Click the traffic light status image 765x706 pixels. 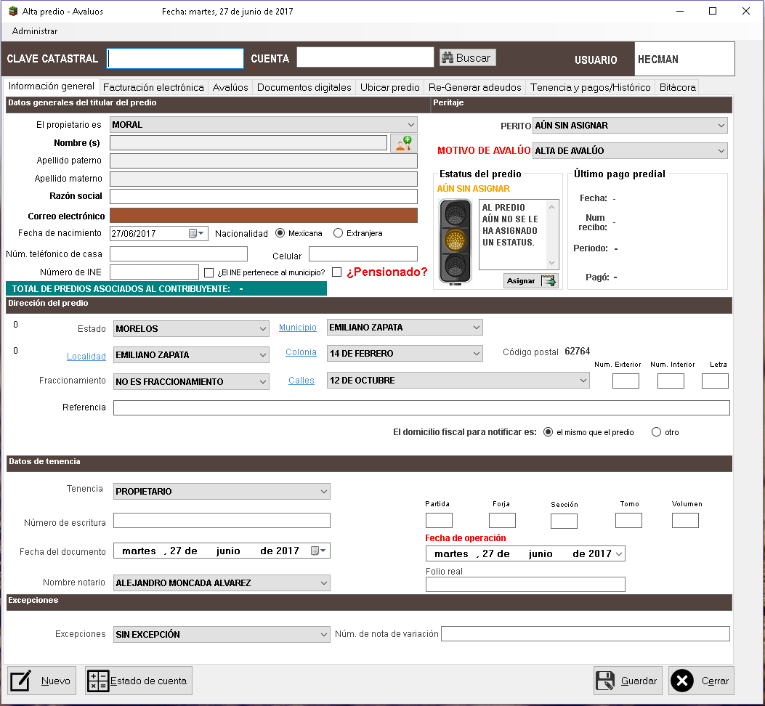(x=456, y=240)
